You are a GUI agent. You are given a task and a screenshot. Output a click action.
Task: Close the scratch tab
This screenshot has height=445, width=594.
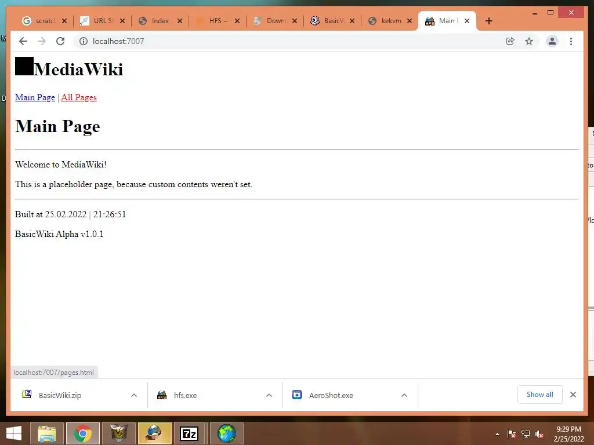click(x=64, y=21)
